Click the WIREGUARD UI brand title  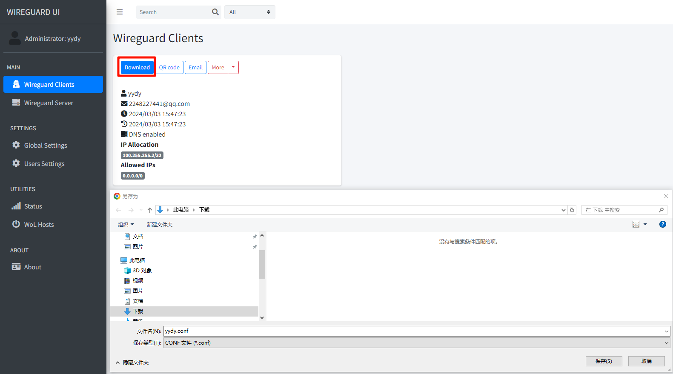click(33, 12)
